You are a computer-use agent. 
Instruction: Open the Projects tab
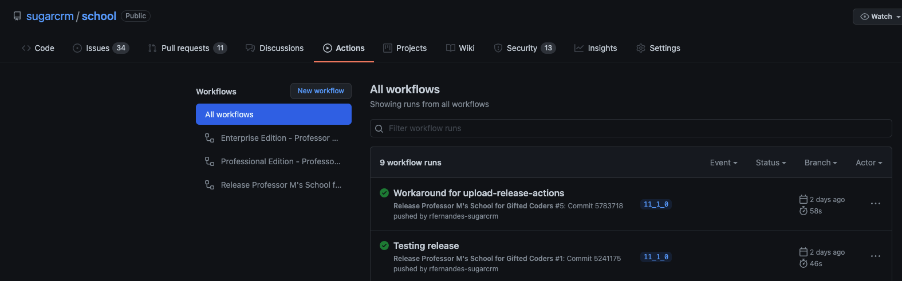[405, 48]
